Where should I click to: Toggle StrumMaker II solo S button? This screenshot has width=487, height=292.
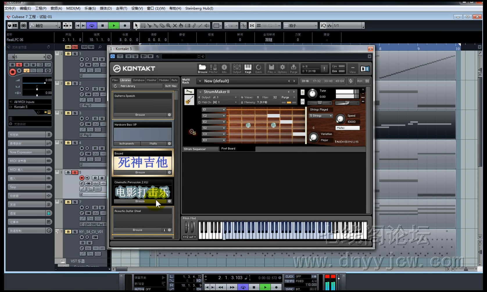point(302,92)
